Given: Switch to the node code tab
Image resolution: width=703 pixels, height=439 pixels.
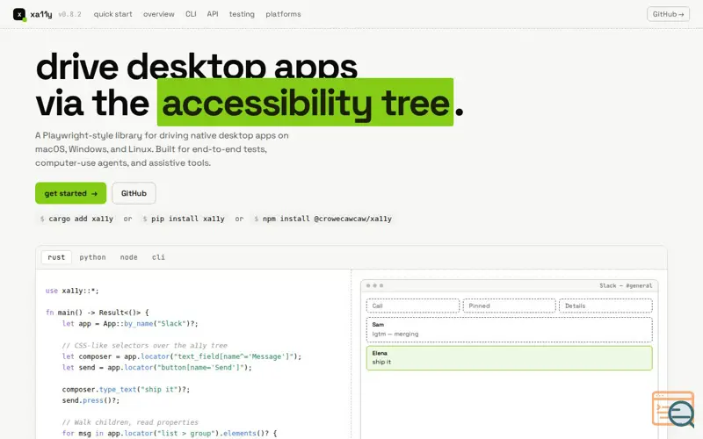Looking at the screenshot, I should pyautogui.click(x=128, y=257).
